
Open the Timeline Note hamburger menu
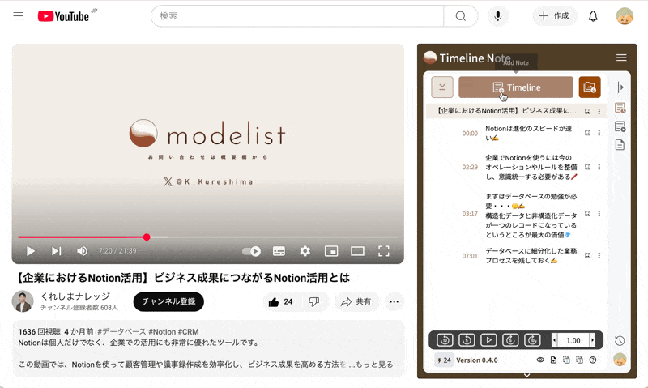(621, 58)
